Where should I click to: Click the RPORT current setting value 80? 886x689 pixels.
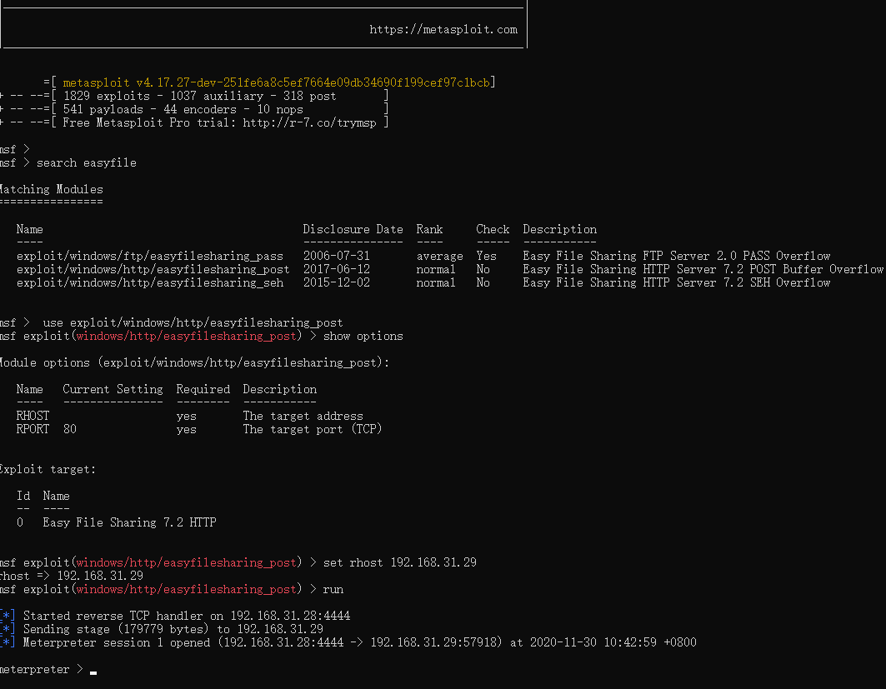[69, 429]
